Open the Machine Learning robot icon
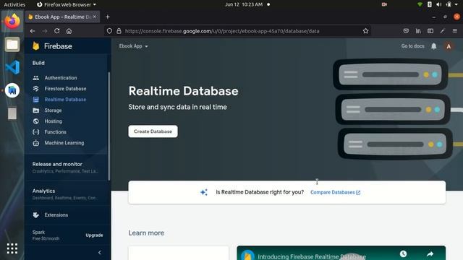 tap(35, 143)
